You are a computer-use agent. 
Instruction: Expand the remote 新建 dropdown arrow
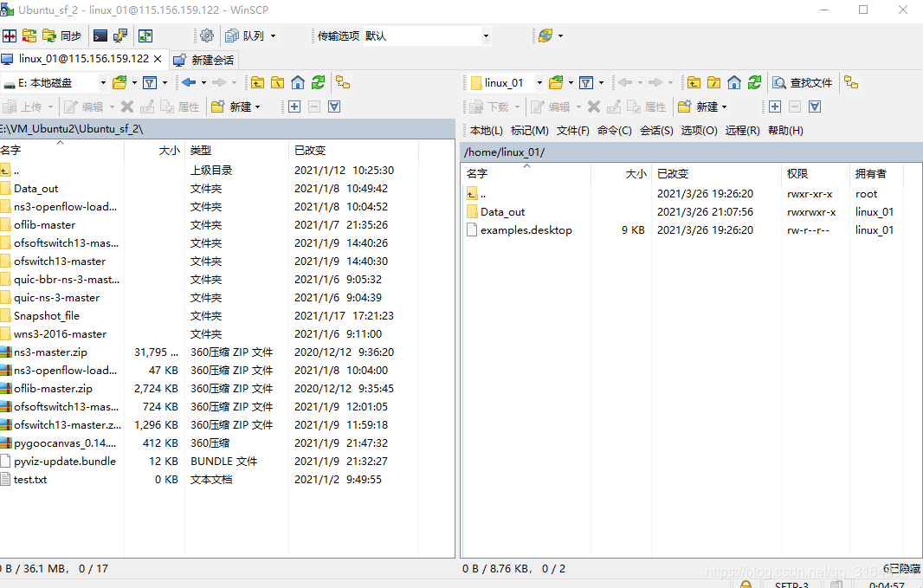(x=724, y=107)
